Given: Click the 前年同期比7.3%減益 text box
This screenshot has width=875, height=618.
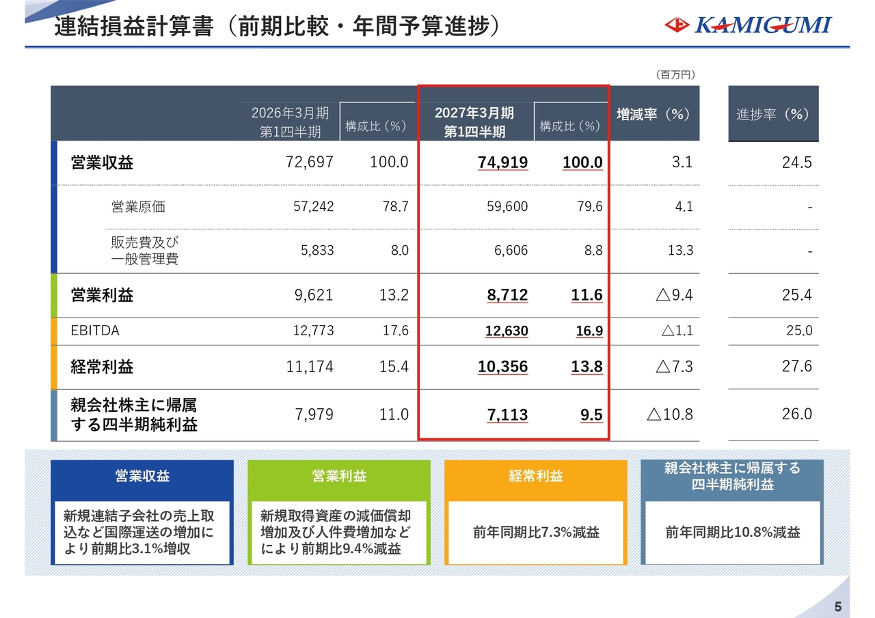Looking at the screenshot, I should click(x=536, y=533).
